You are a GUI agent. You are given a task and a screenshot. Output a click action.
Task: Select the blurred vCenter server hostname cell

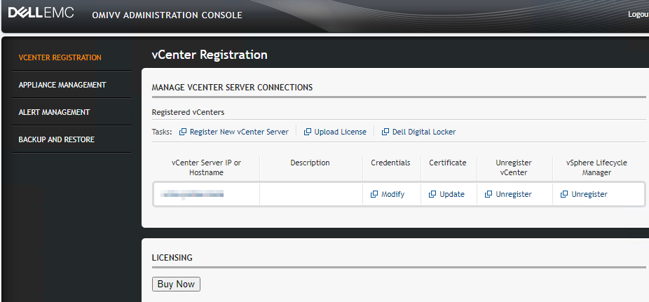click(x=191, y=193)
